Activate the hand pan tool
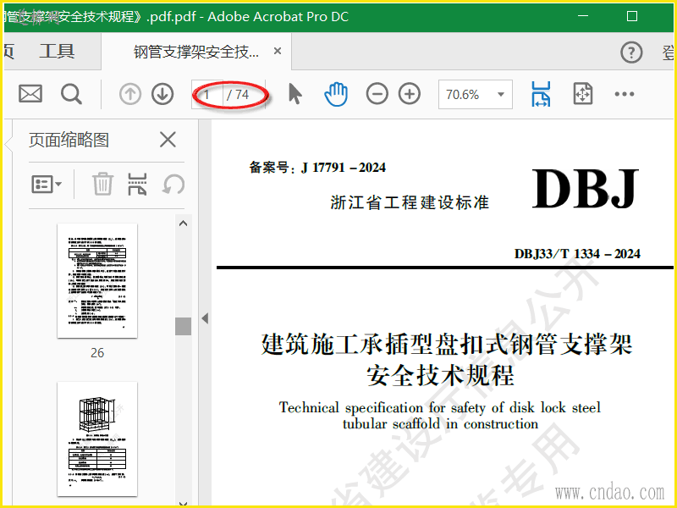Image resolution: width=677 pixels, height=508 pixels. (x=336, y=94)
